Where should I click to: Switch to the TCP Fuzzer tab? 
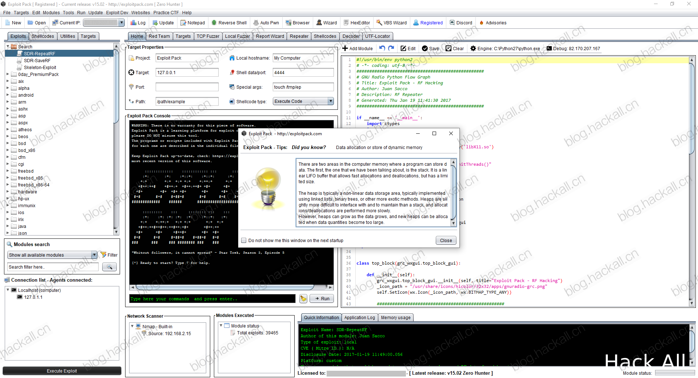pyautogui.click(x=208, y=36)
